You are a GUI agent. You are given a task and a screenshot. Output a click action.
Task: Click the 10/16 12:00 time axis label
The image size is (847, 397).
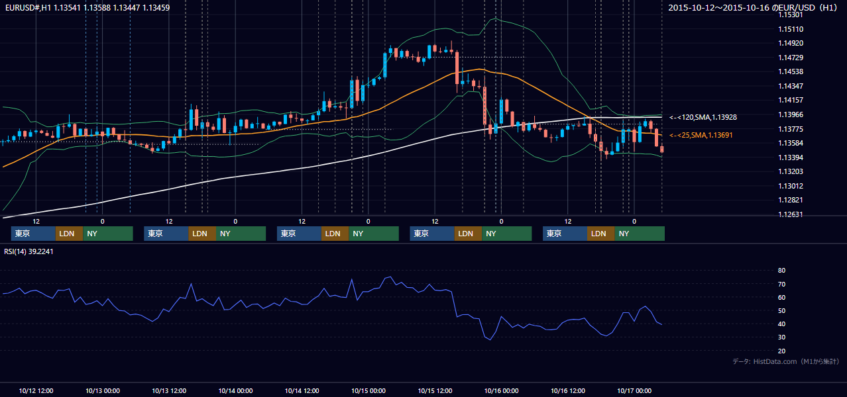coord(568,390)
